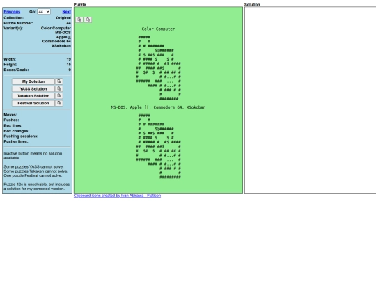Screen dimensions: 376x282
Task: Click the Box lines: label
Action: tap(13, 125)
